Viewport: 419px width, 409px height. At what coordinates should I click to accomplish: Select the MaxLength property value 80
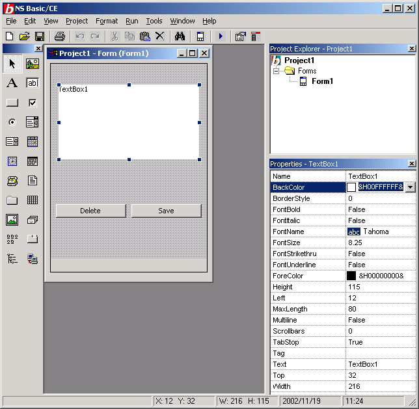(x=381, y=309)
